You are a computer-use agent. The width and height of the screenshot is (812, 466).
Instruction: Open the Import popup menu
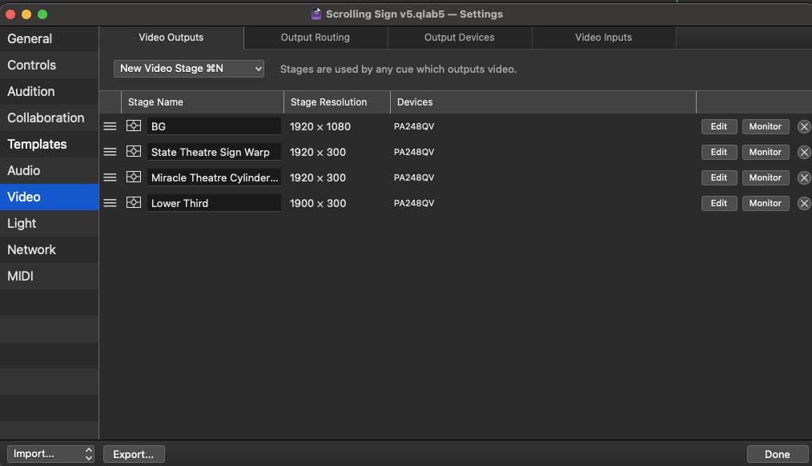click(x=51, y=454)
